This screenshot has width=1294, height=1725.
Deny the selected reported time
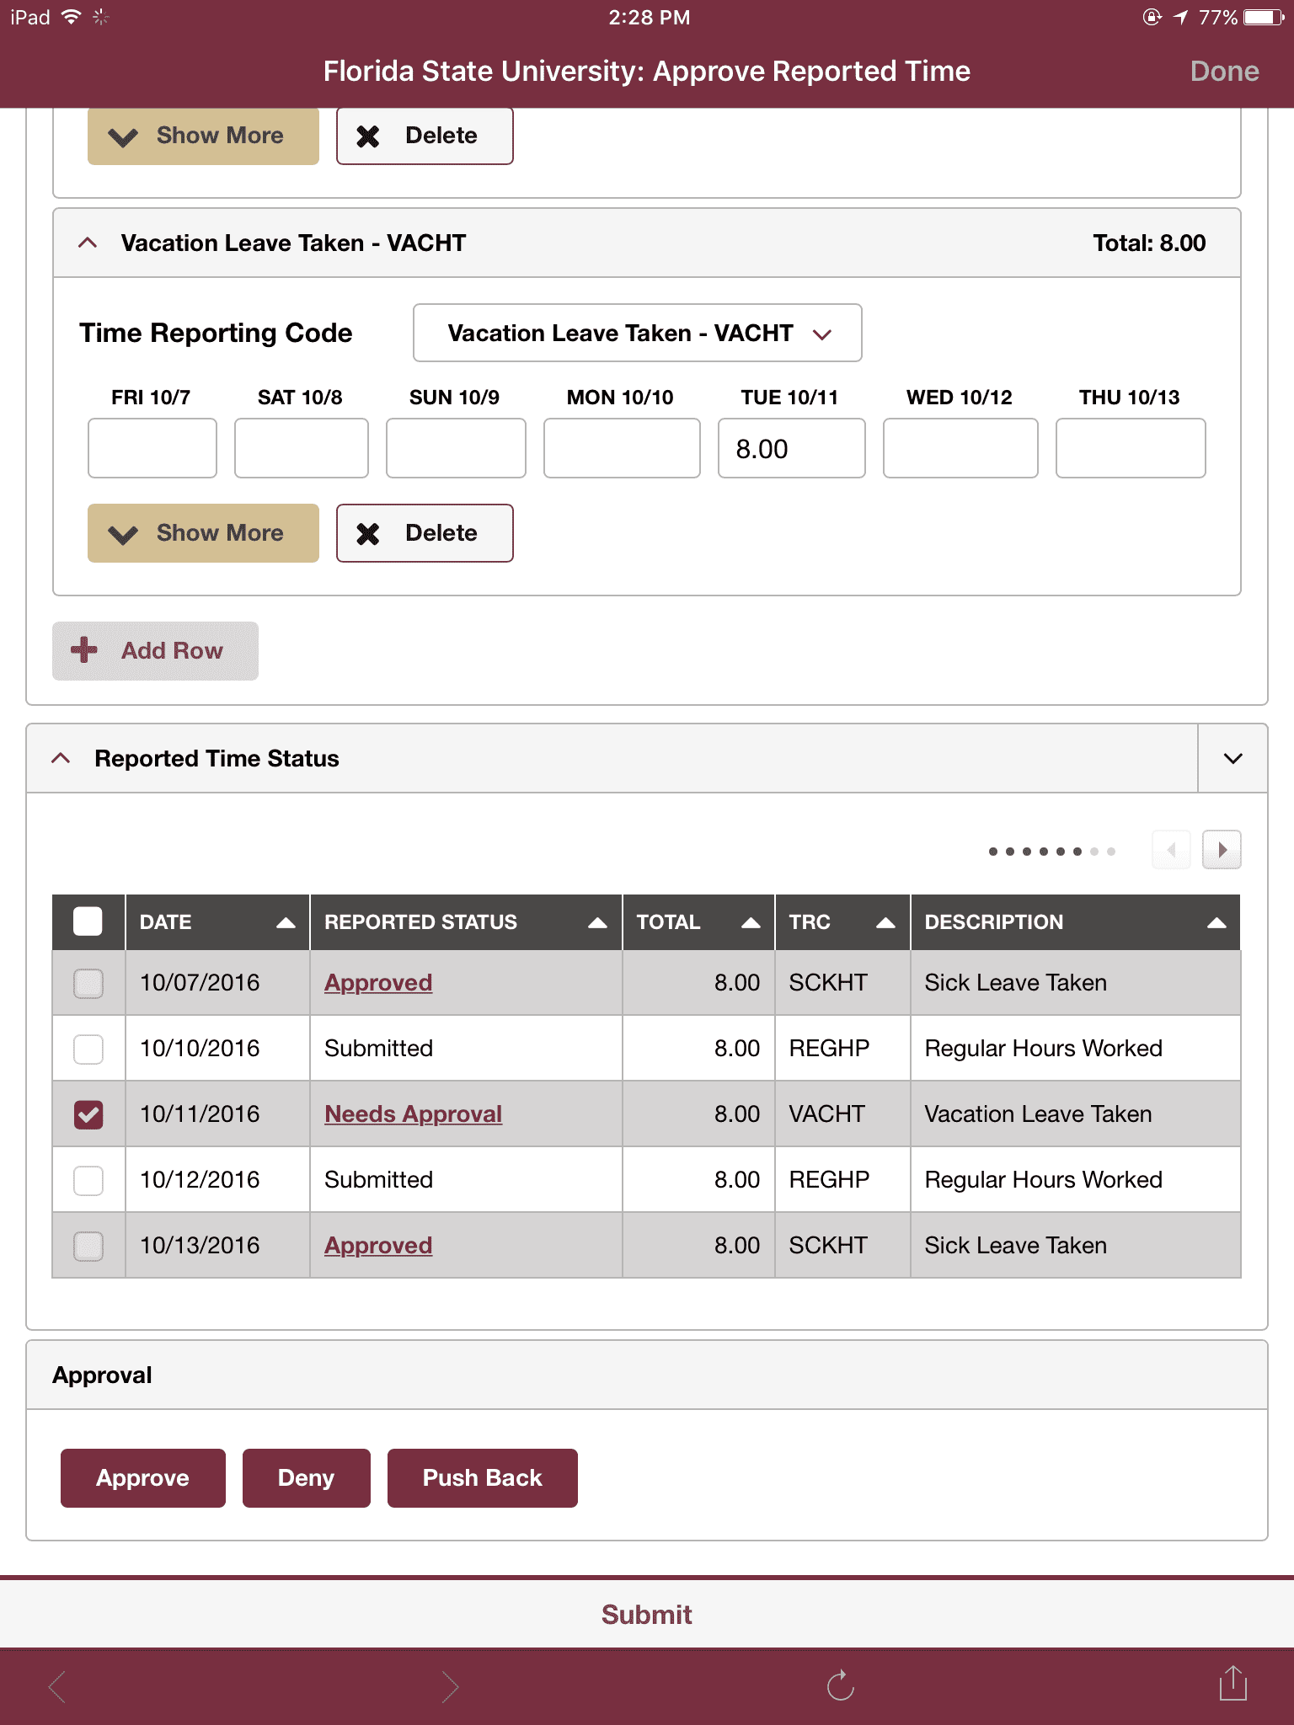tap(307, 1478)
